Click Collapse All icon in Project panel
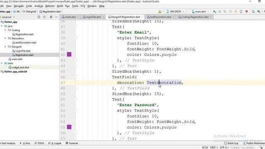This screenshot has height=149, width=265. click(44, 17)
